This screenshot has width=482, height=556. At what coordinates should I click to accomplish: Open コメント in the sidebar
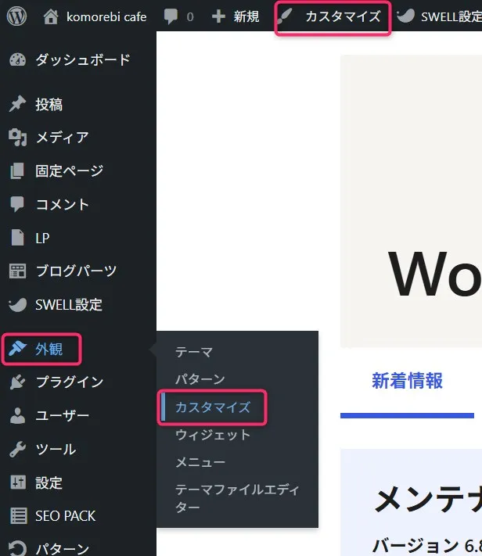pos(62,205)
